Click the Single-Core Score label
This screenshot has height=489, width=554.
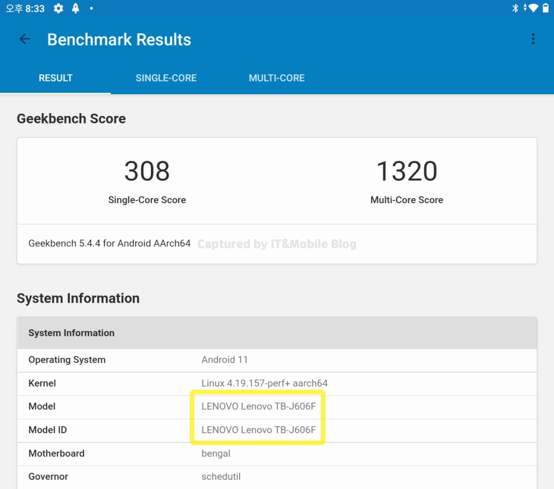[147, 200]
